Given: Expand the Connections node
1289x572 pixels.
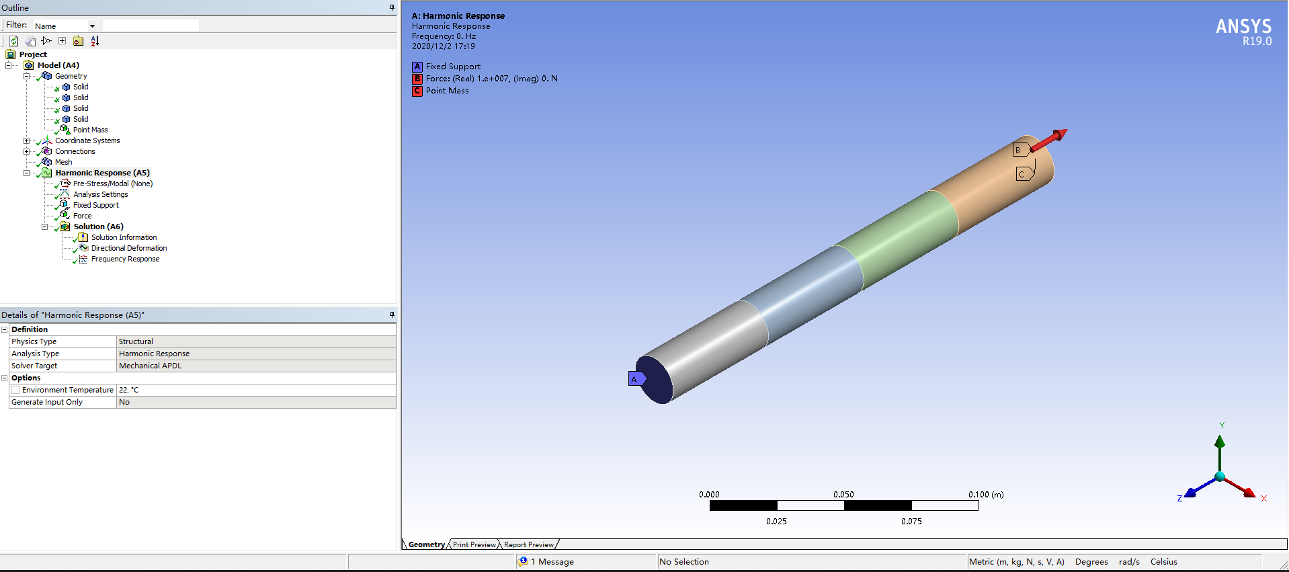Looking at the screenshot, I should (26, 151).
